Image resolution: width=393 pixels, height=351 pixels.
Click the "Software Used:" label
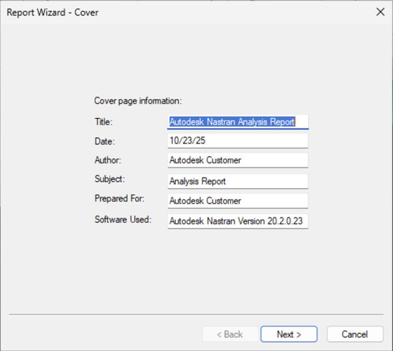click(123, 220)
